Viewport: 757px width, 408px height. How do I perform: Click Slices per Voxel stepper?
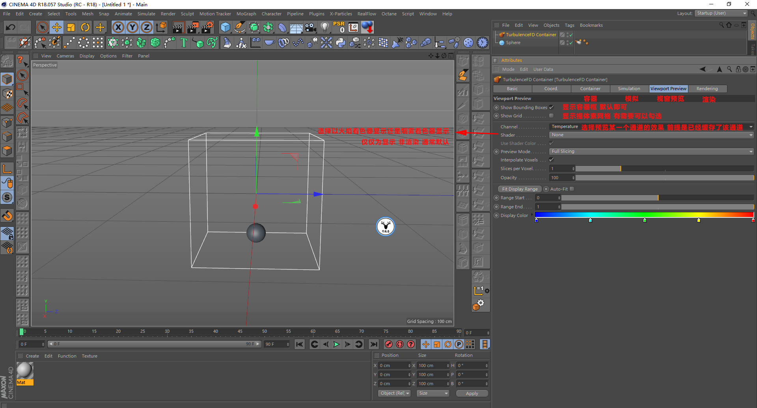(x=573, y=169)
